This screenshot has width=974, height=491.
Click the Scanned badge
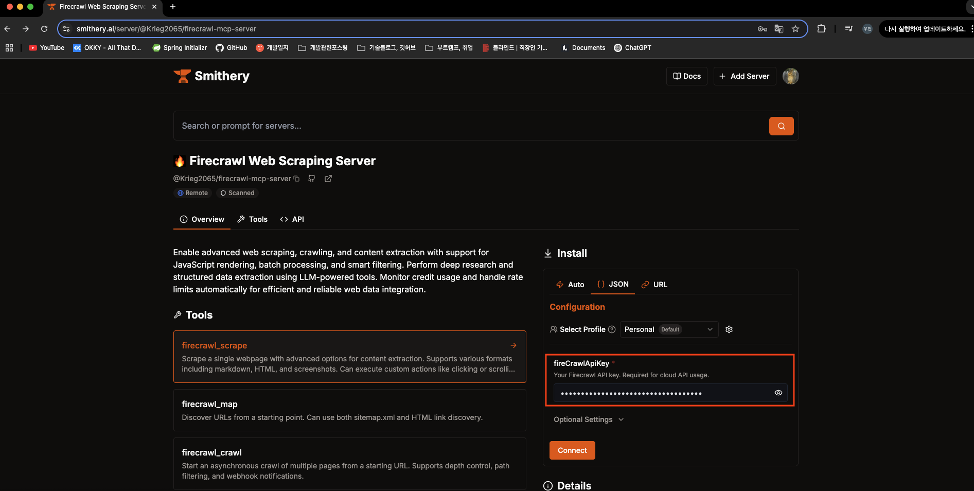point(237,193)
